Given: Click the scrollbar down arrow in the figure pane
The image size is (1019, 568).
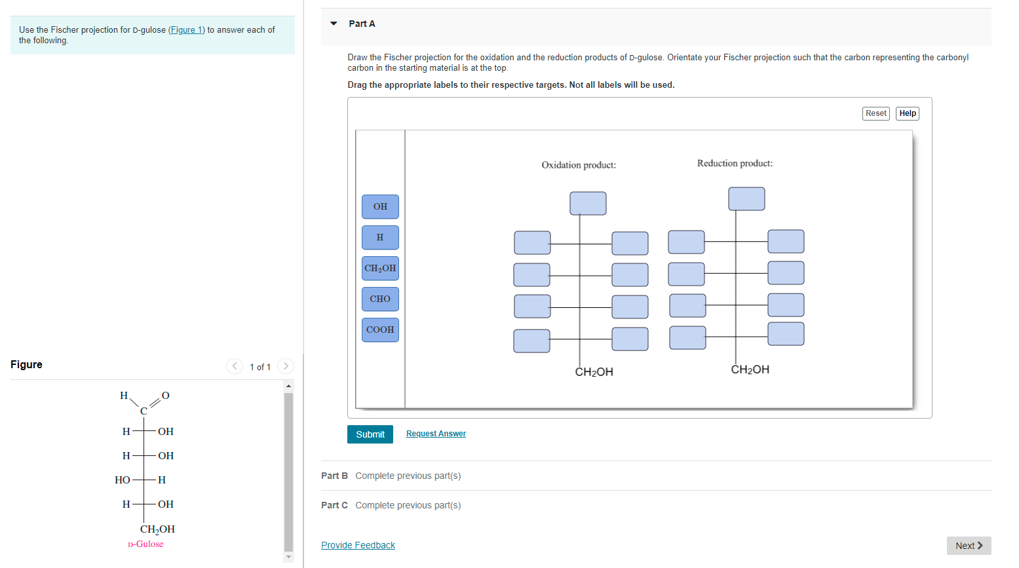Looking at the screenshot, I should [x=288, y=558].
